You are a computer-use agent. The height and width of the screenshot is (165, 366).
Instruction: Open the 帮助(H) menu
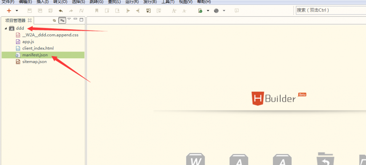tap(204, 2)
